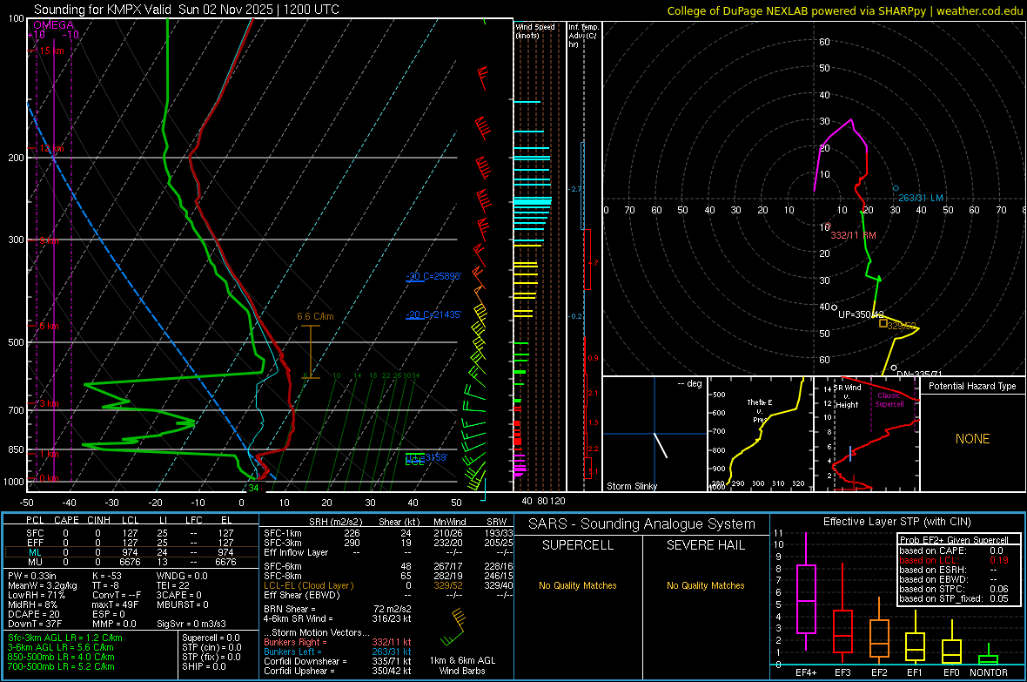Click the TEI = 22 value

(x=173, y=585)
